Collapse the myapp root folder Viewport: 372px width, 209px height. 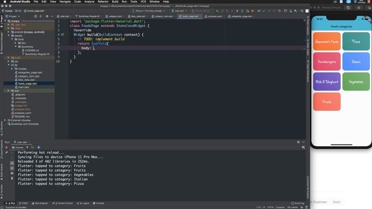pyautogui.click(x=5, y=21)
